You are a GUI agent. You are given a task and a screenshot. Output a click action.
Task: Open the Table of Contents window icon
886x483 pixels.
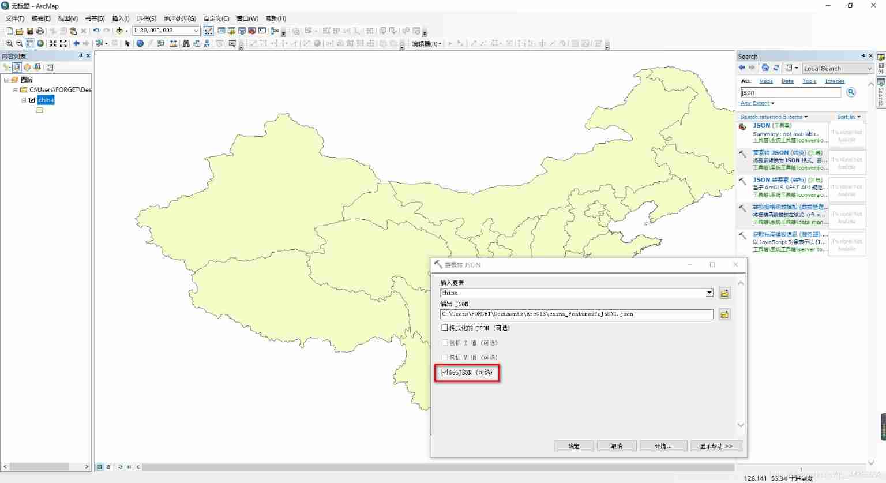(221, 31)
